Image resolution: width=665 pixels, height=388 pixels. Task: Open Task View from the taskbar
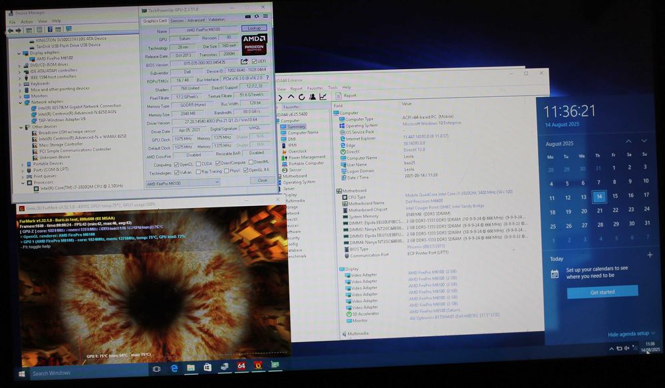pos(156,369)
